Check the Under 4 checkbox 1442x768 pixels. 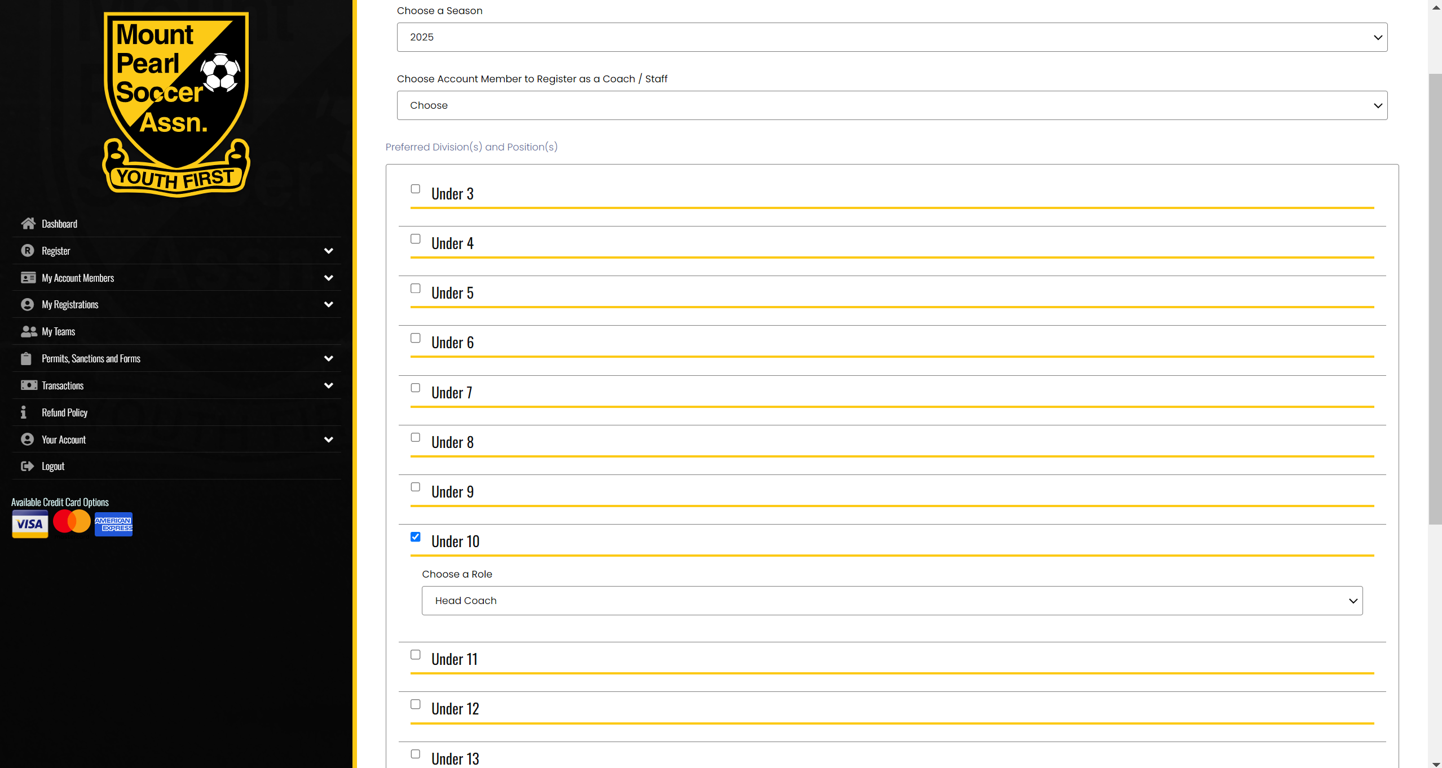(x=416, y=239)
